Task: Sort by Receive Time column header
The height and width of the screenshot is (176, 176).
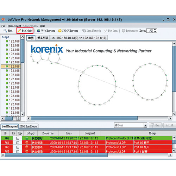Action: (x=48, y=133)
